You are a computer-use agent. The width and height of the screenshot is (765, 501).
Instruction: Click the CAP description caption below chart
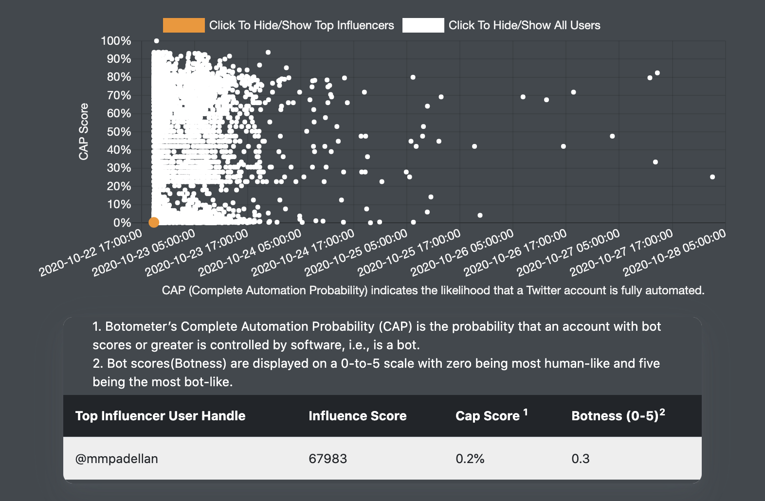(x=433, y=290)
